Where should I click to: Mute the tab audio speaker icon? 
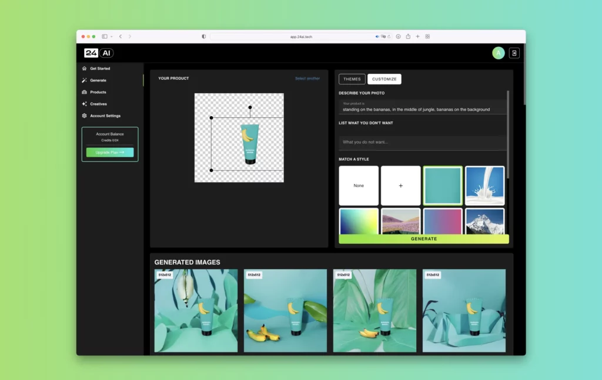coord(377,37)
